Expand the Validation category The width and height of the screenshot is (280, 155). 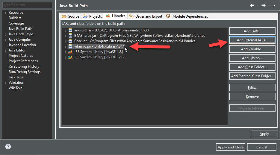5,83
